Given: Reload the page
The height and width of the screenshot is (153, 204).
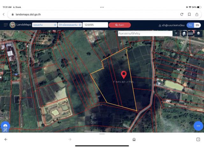Looking at the screenshot, I should pos(182,14).
